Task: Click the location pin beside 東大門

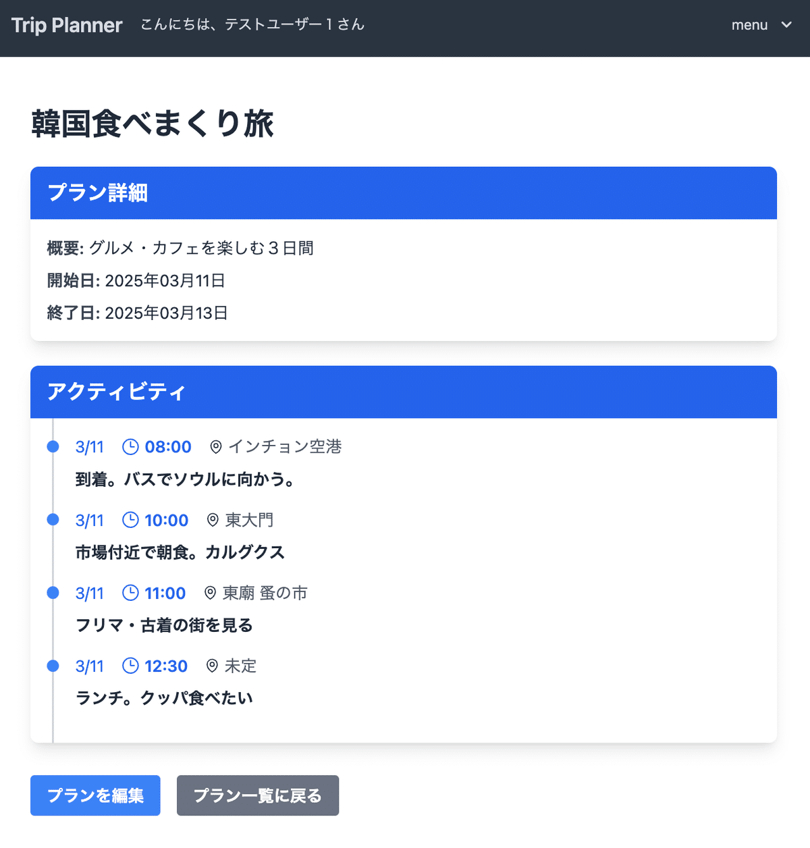Action: point(213,520)
